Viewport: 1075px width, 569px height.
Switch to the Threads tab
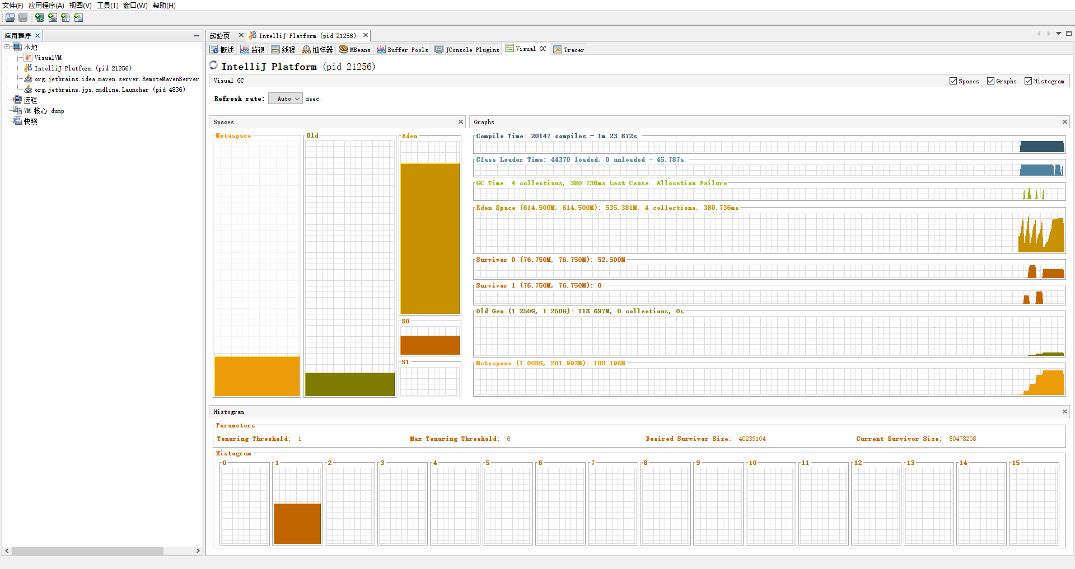pyautogui.click(x=283, y=50)
